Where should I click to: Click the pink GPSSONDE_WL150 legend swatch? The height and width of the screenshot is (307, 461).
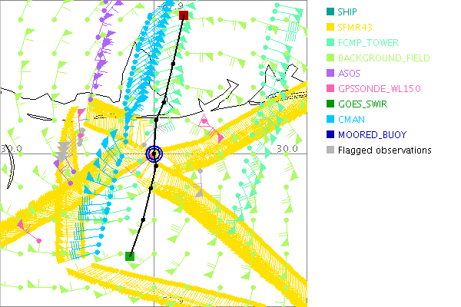coord(330,89)
